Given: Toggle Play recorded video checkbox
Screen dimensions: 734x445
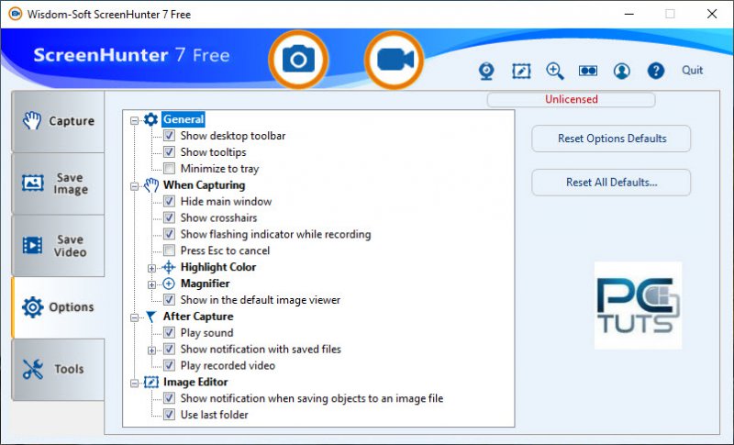Looking at the screenshot, I should tap(169, 365).
